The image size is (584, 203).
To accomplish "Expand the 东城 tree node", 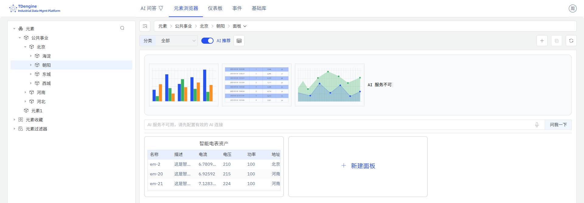I will (x=31, y=74).
